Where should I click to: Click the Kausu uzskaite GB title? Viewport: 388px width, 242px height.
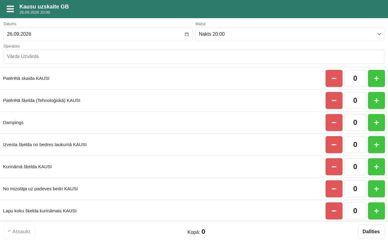tap(44, 7)
